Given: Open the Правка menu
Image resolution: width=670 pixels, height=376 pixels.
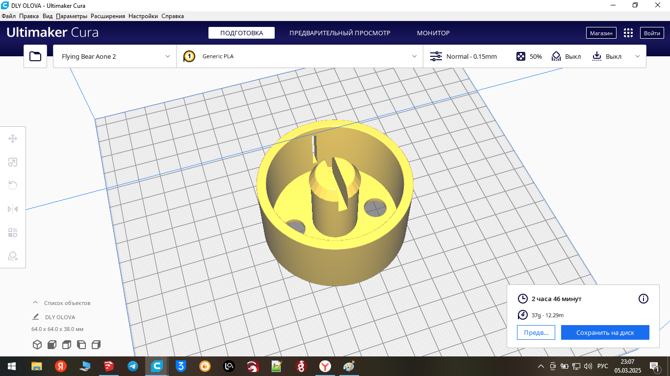Looking at the screenshot, I should click(x=29, y=16).
